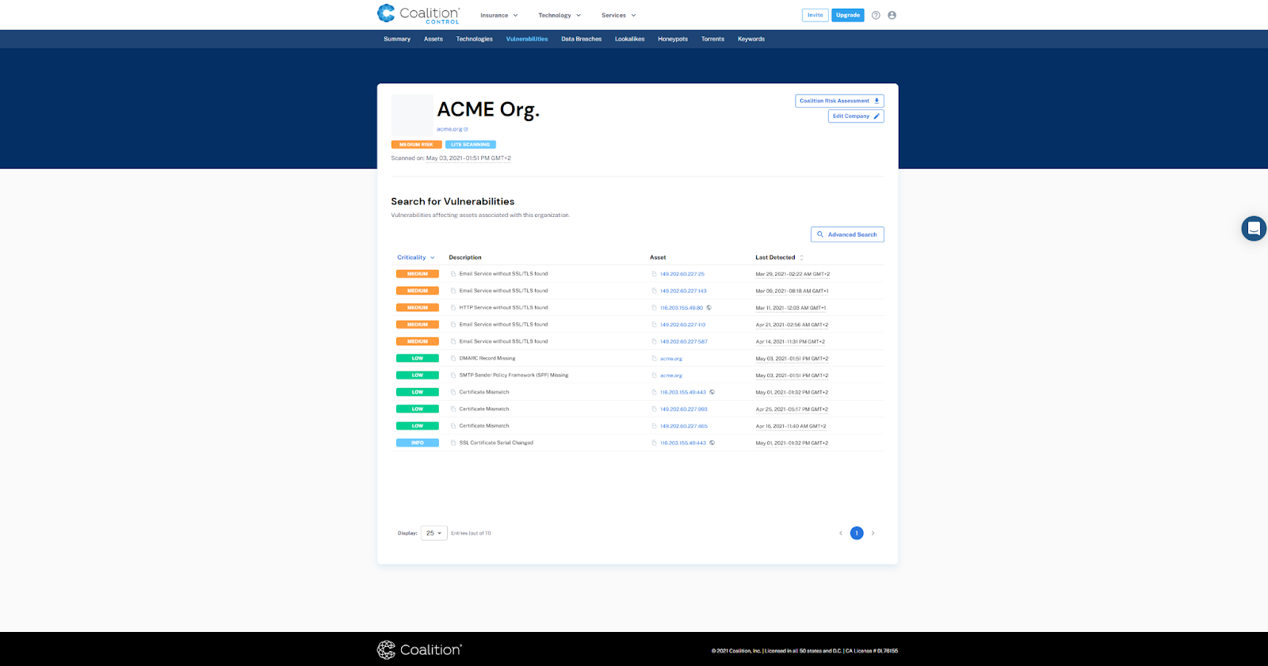Copy asset icon before 149.202.60.227:143
This screenshot has height=666, width=1268.
coord(654,291)
